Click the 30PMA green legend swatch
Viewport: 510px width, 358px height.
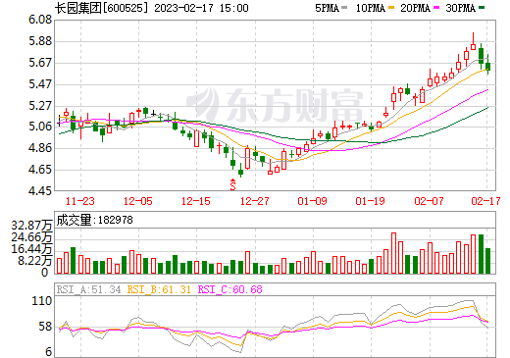[482, 8]
